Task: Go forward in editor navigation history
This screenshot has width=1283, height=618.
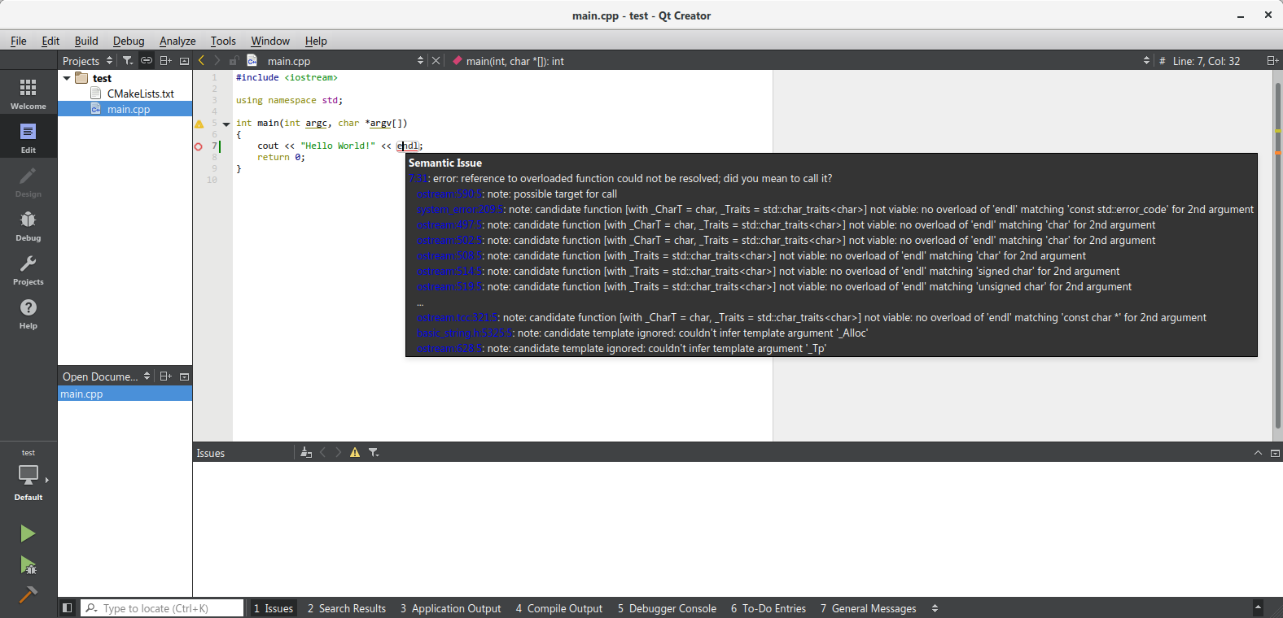Action: (x=217, y=60)
